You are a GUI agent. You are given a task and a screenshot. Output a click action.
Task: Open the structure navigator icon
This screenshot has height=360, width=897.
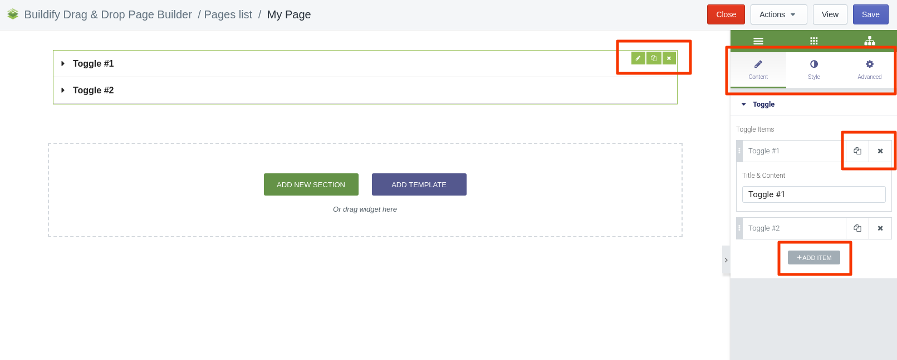[870, 41]
